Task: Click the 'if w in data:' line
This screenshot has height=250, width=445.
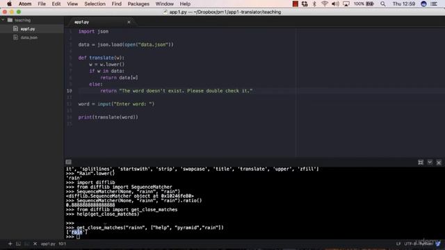Action: [x=106, y=71]
